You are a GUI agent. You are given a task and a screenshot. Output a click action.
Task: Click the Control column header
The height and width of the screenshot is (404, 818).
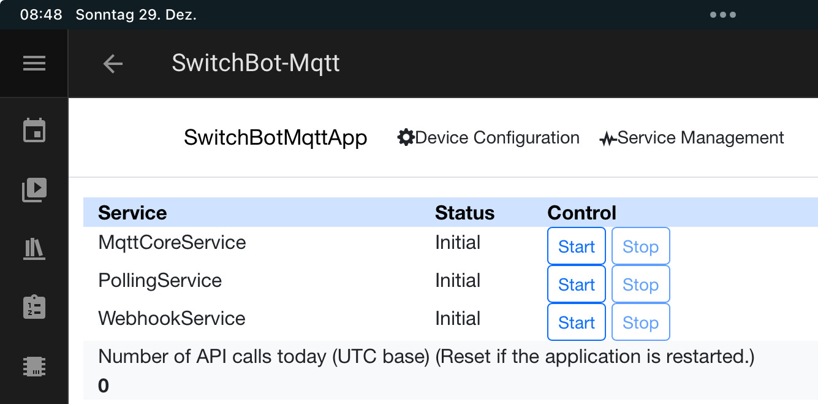click(581, 213)
